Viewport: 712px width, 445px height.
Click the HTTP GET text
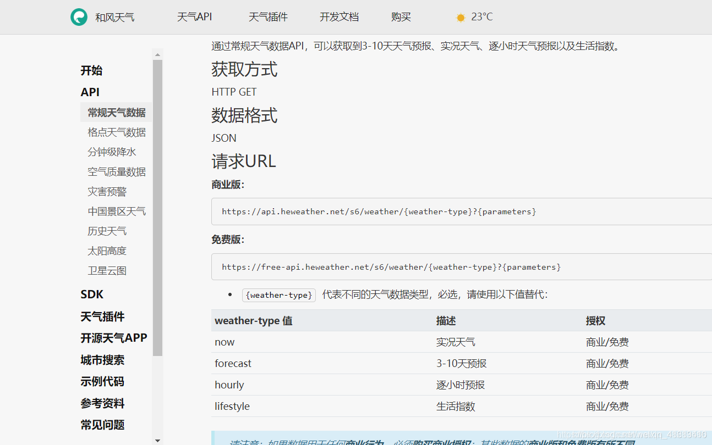234,92
